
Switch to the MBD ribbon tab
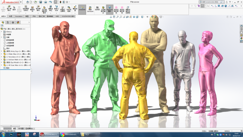coord(57,16)
